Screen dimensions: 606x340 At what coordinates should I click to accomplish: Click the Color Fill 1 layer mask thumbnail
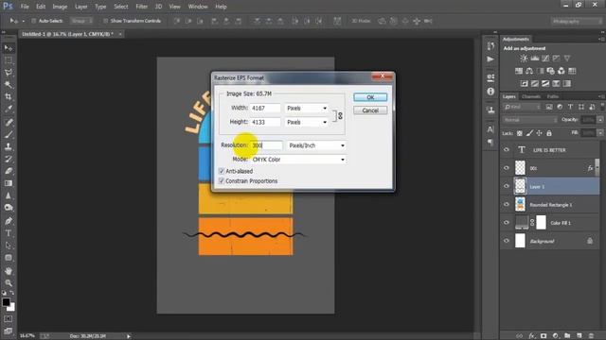pos(542,223)
